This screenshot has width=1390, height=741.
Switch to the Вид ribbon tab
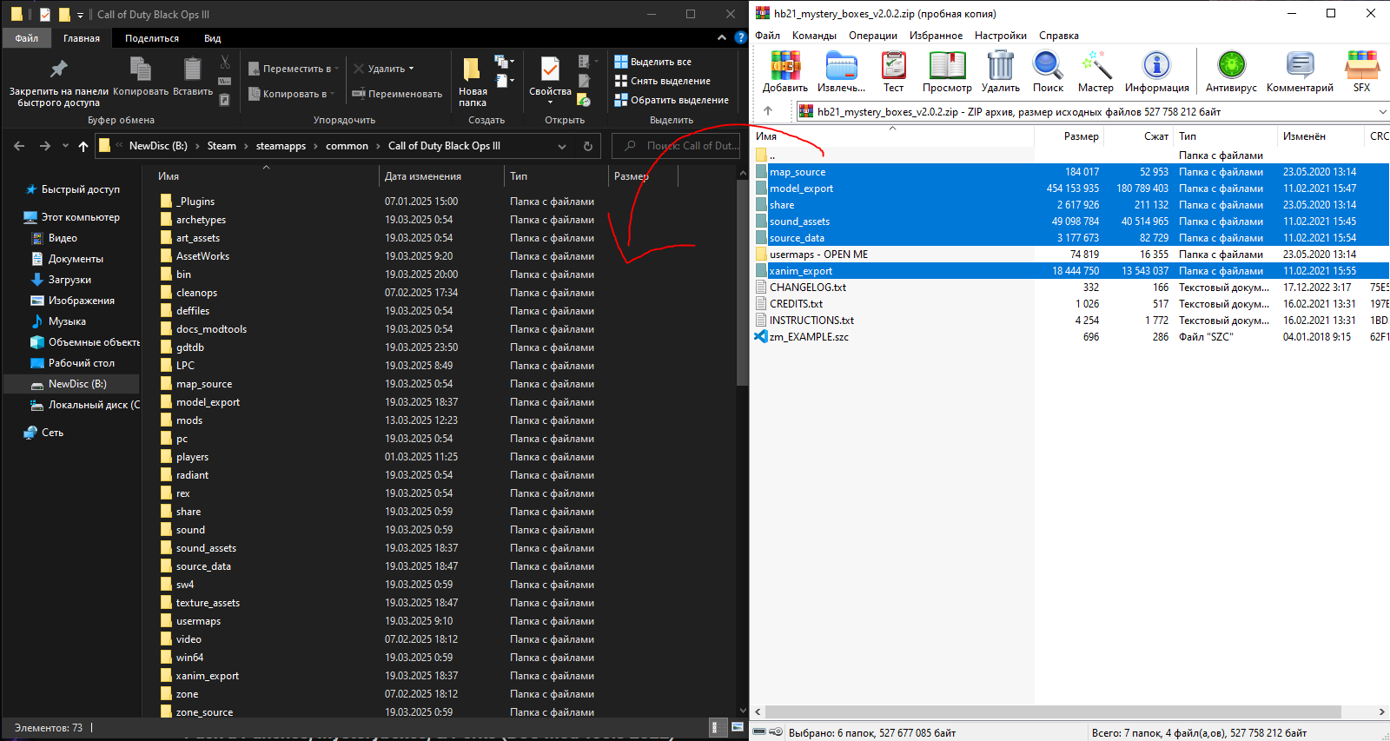(213, 38)
